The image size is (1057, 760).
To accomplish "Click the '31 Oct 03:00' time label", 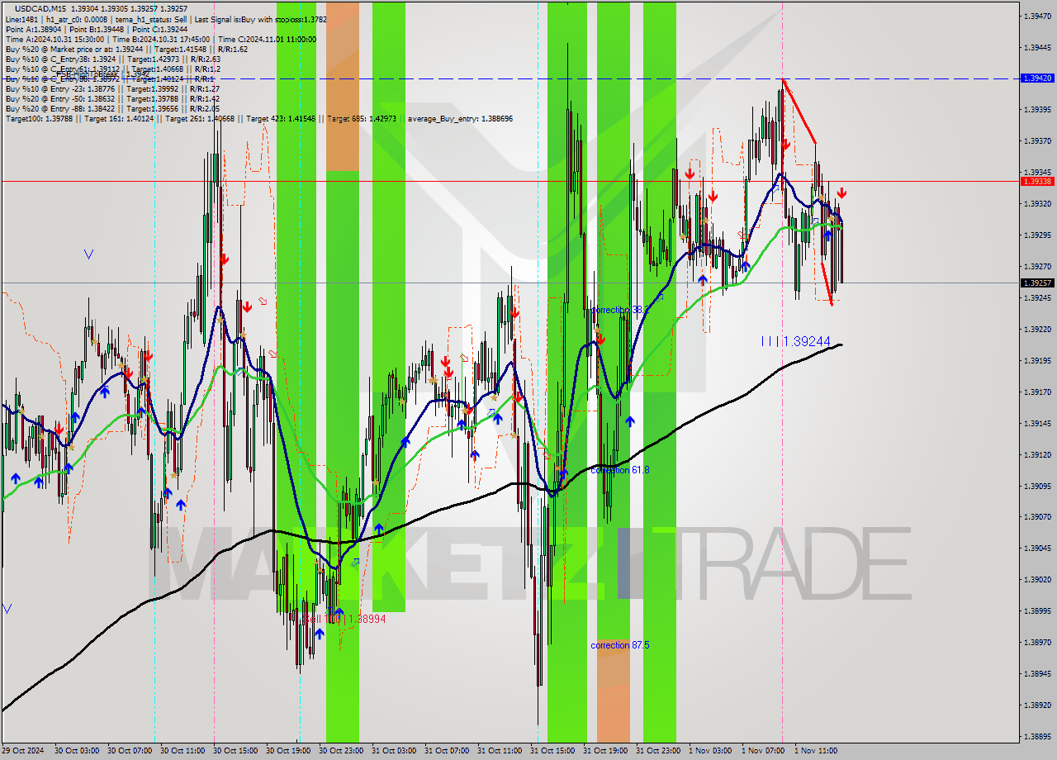I will (x=394, y=751).
